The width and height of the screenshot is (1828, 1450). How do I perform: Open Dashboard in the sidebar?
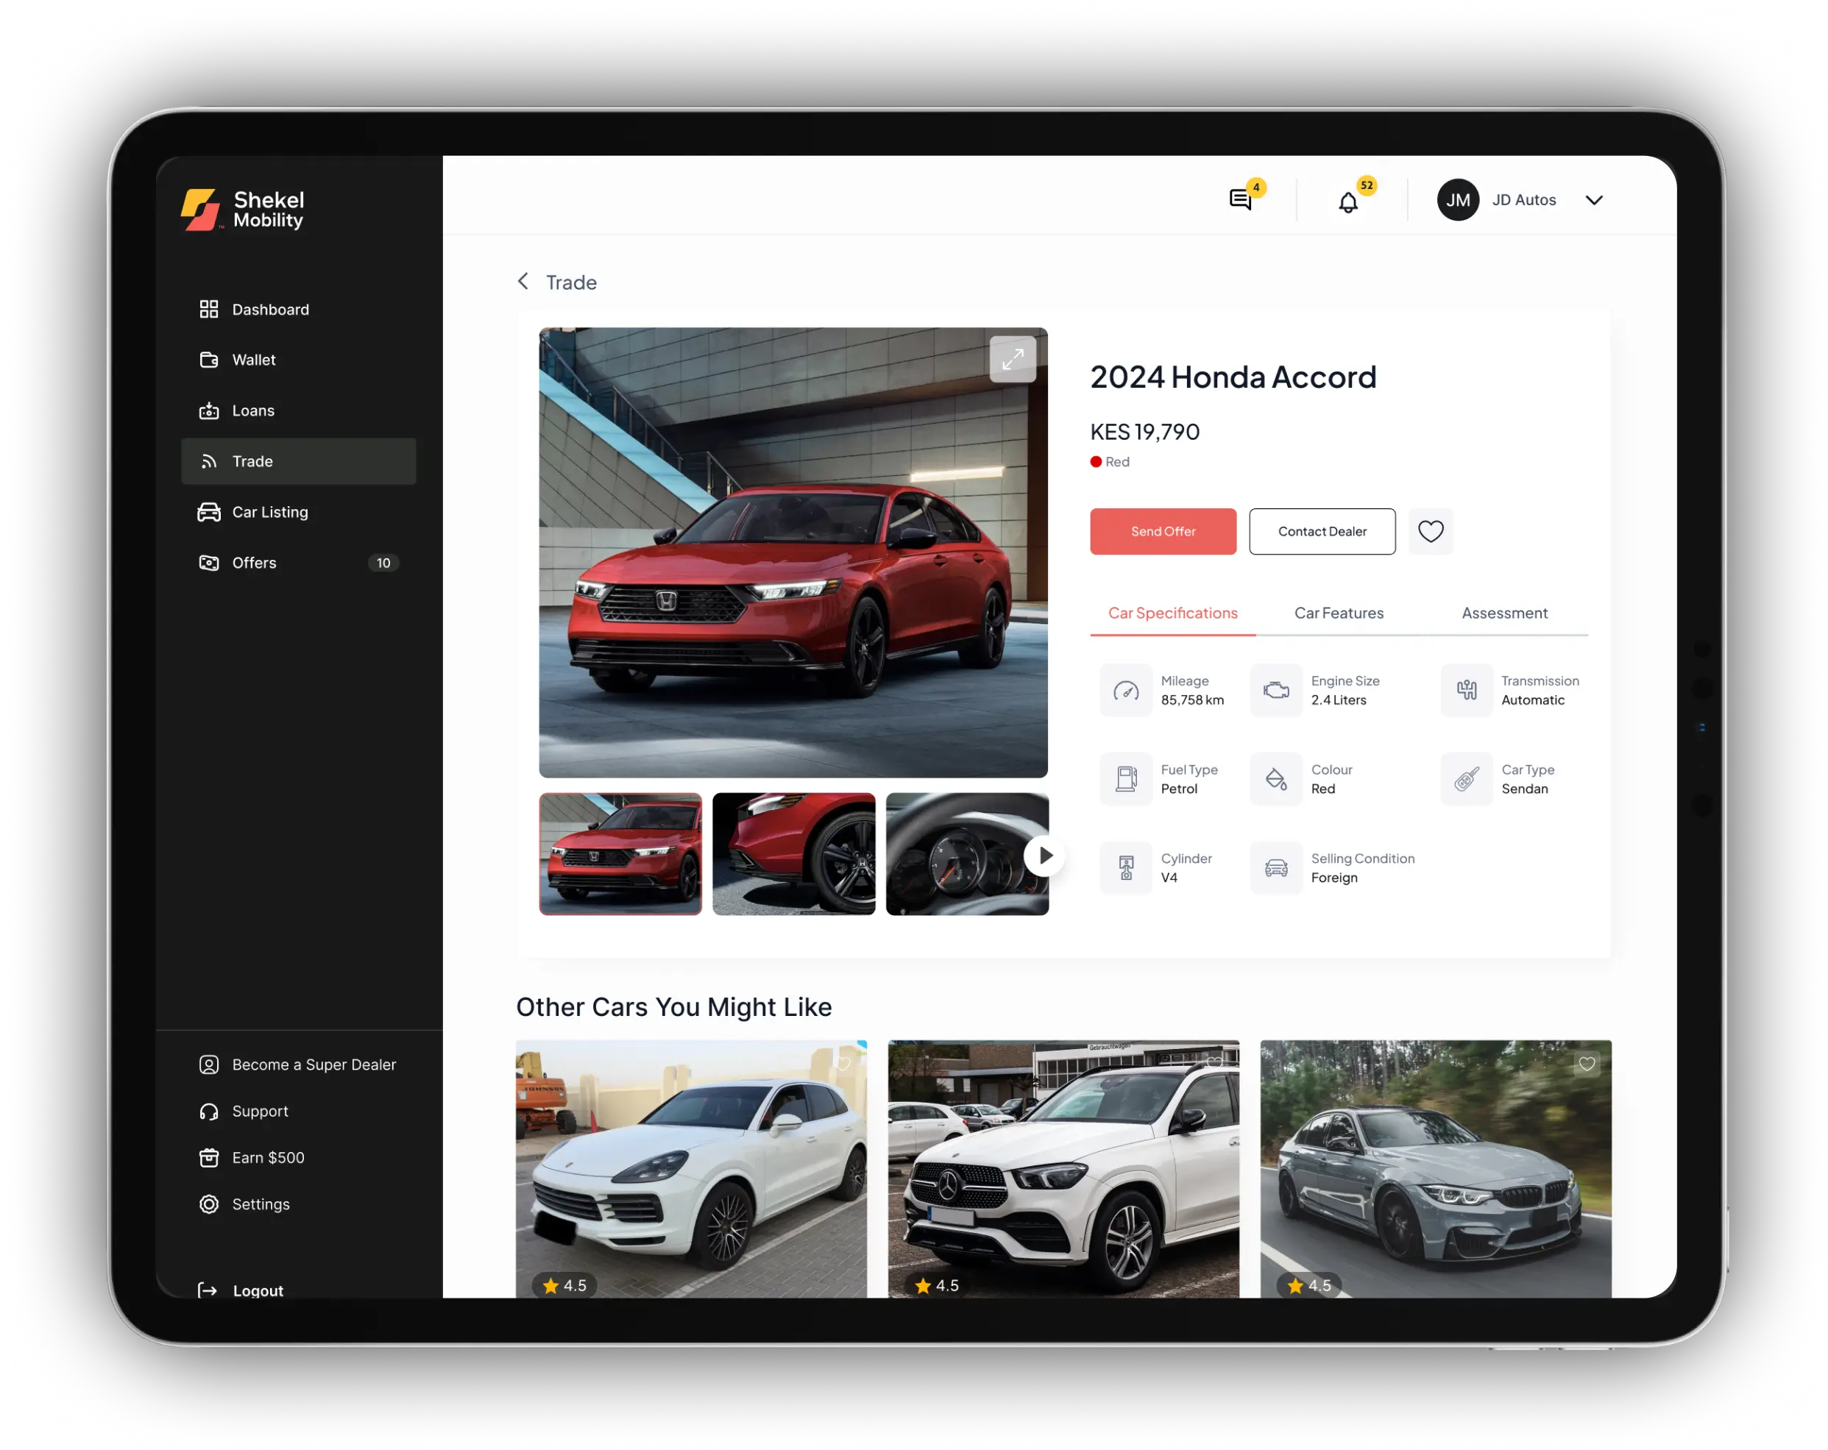tap(299, 309)
